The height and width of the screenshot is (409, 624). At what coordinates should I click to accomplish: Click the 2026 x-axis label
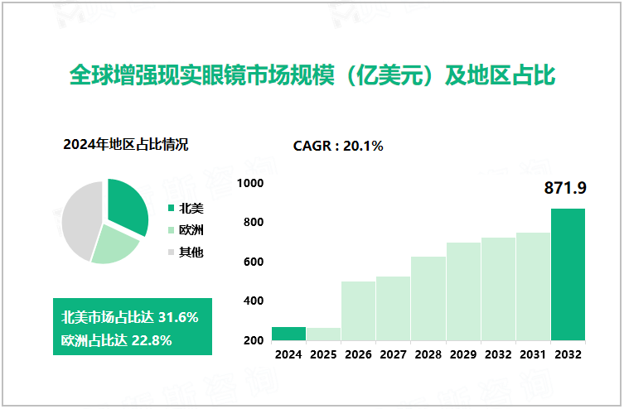click(x=358, y=354)
